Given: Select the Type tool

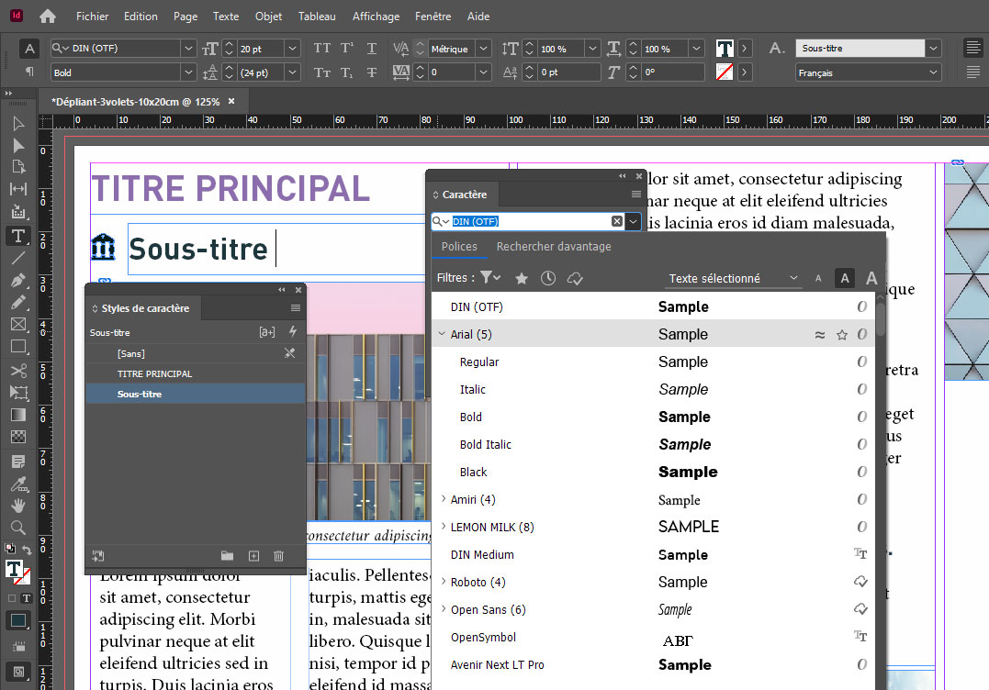Looking at the screenshot, I should (18, 237).
